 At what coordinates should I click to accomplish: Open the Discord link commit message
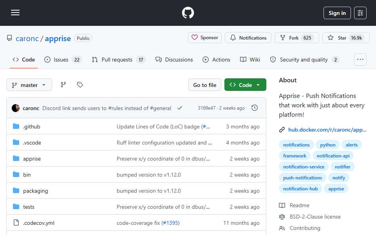pyautogui.click(x=107, y=108)
